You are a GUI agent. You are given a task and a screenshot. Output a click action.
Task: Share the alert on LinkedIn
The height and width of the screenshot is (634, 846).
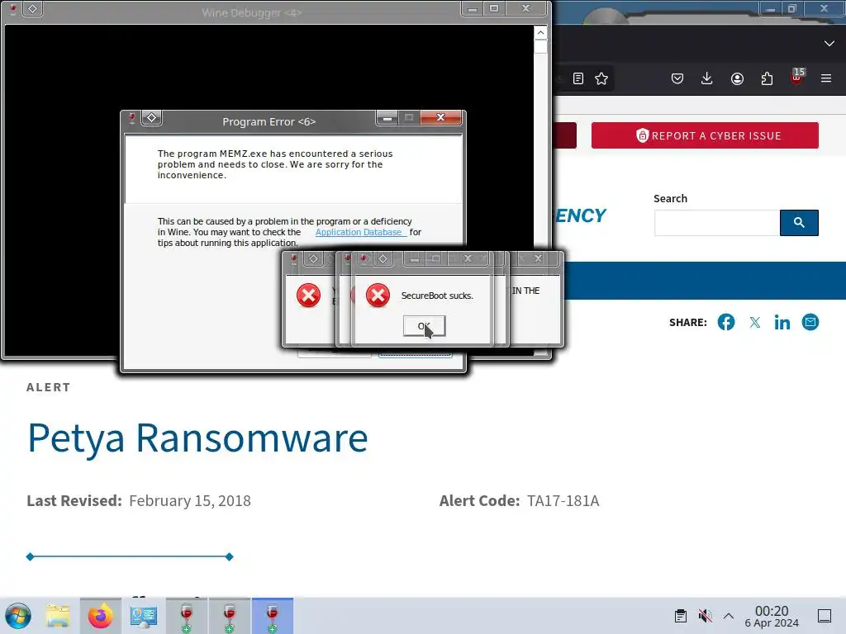point(782,323)
